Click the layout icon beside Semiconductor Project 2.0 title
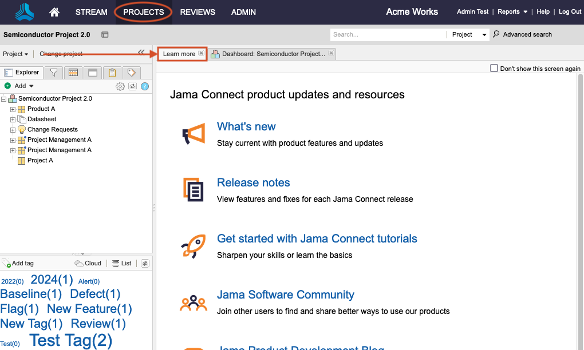The image size is (584, 350). (x=105, y=35)
